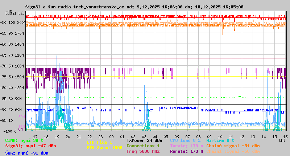Click the faded Chain1 signal legend label
The image size is (290, 156).
(x=233, y=151)
